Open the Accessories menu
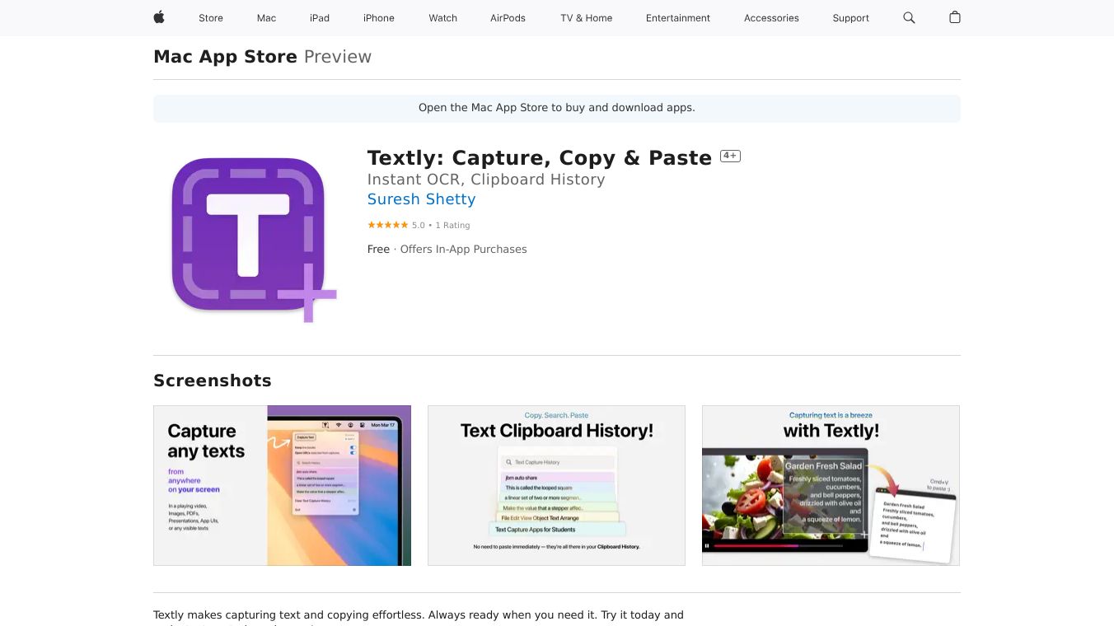The height and width of the screenshot is (626, 1114). coord(771,18)
